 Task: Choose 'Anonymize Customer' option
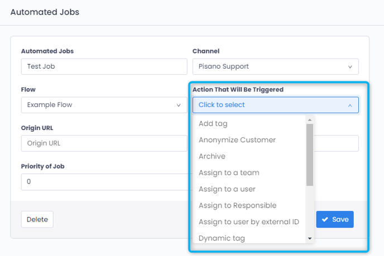click(x=237, y=140)
